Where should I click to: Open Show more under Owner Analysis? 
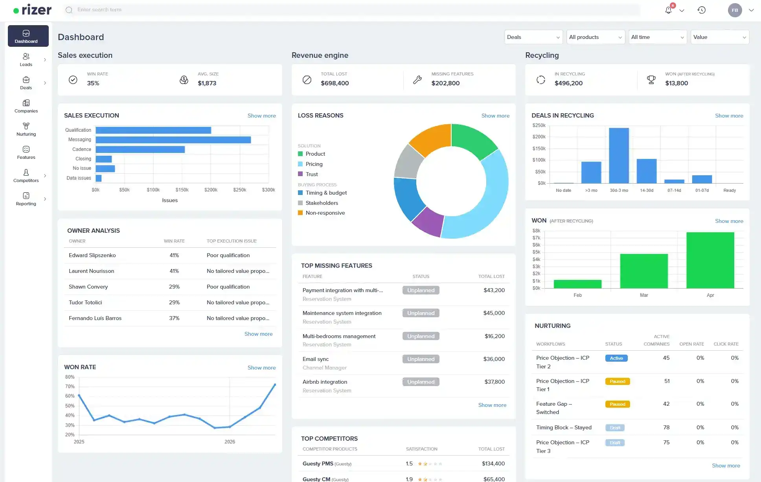(x=258, y=334)
